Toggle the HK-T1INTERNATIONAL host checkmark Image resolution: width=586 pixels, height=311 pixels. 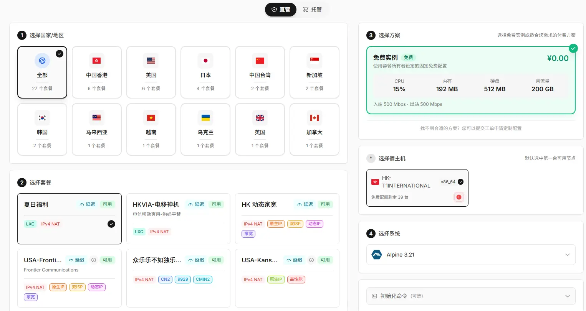click(460, 182)
